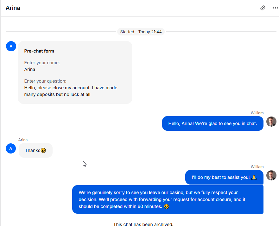Select the Started Today 21:44 timestamp pill
This screenshot has height=226, width=279.
(x=141, y=32)
